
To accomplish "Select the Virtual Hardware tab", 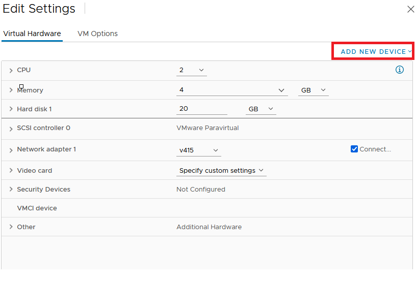I will point(32,34).
